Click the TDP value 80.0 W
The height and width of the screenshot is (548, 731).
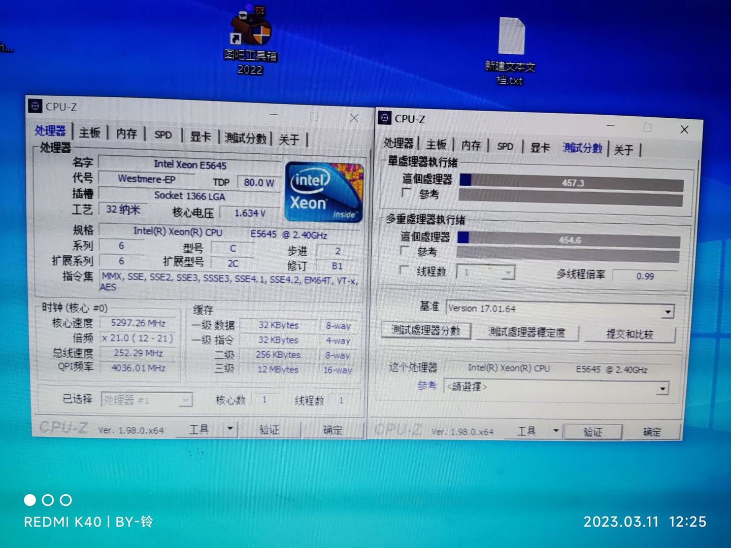coord(258,183)
